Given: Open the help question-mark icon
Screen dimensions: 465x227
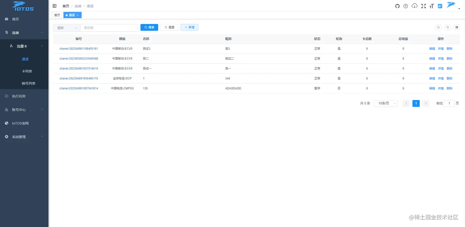Looking at the screenshot, I should click(x=406, y=6).
